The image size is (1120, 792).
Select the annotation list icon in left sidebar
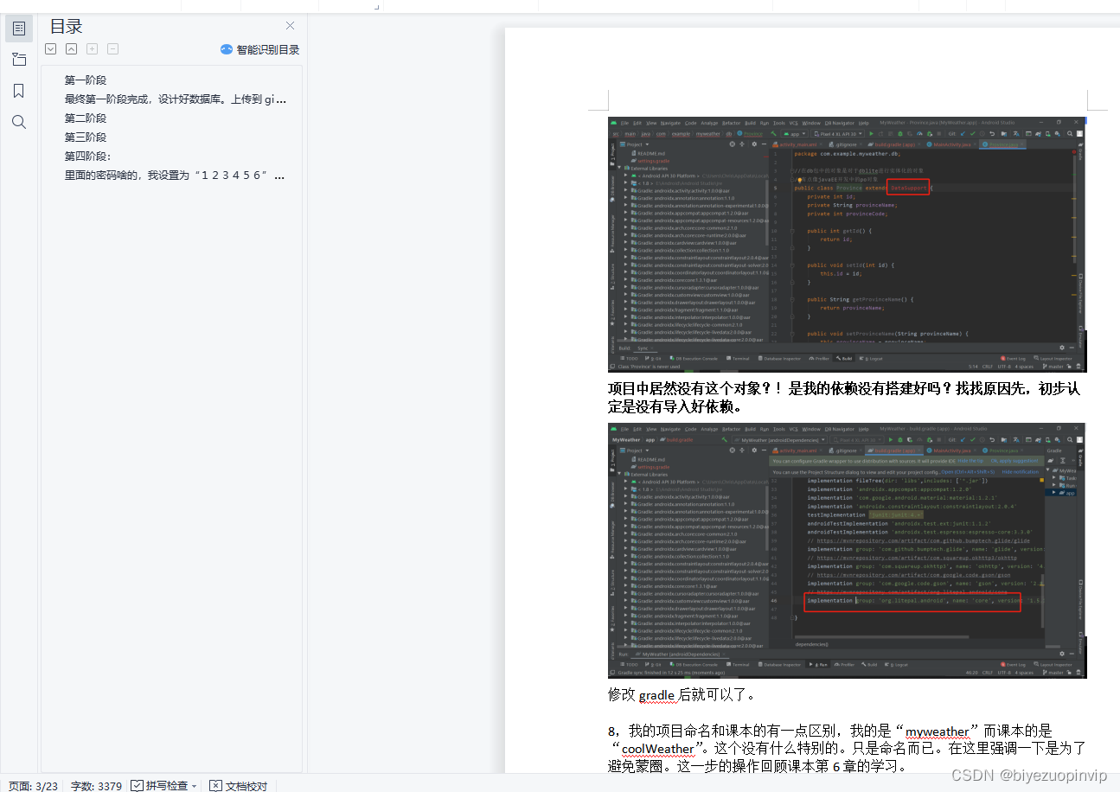pyautogui.click(x=18, y=59)
